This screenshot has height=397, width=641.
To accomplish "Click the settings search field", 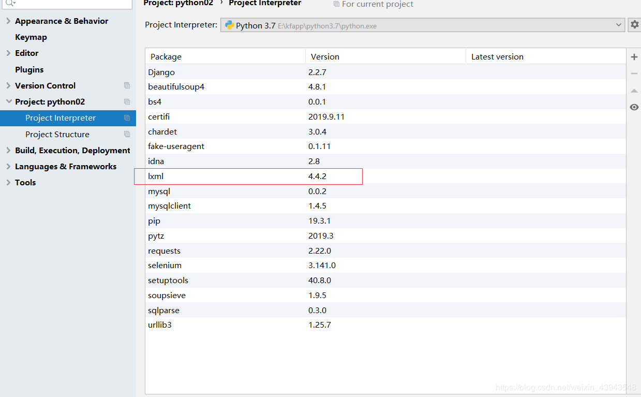I will tap(67, 4).
